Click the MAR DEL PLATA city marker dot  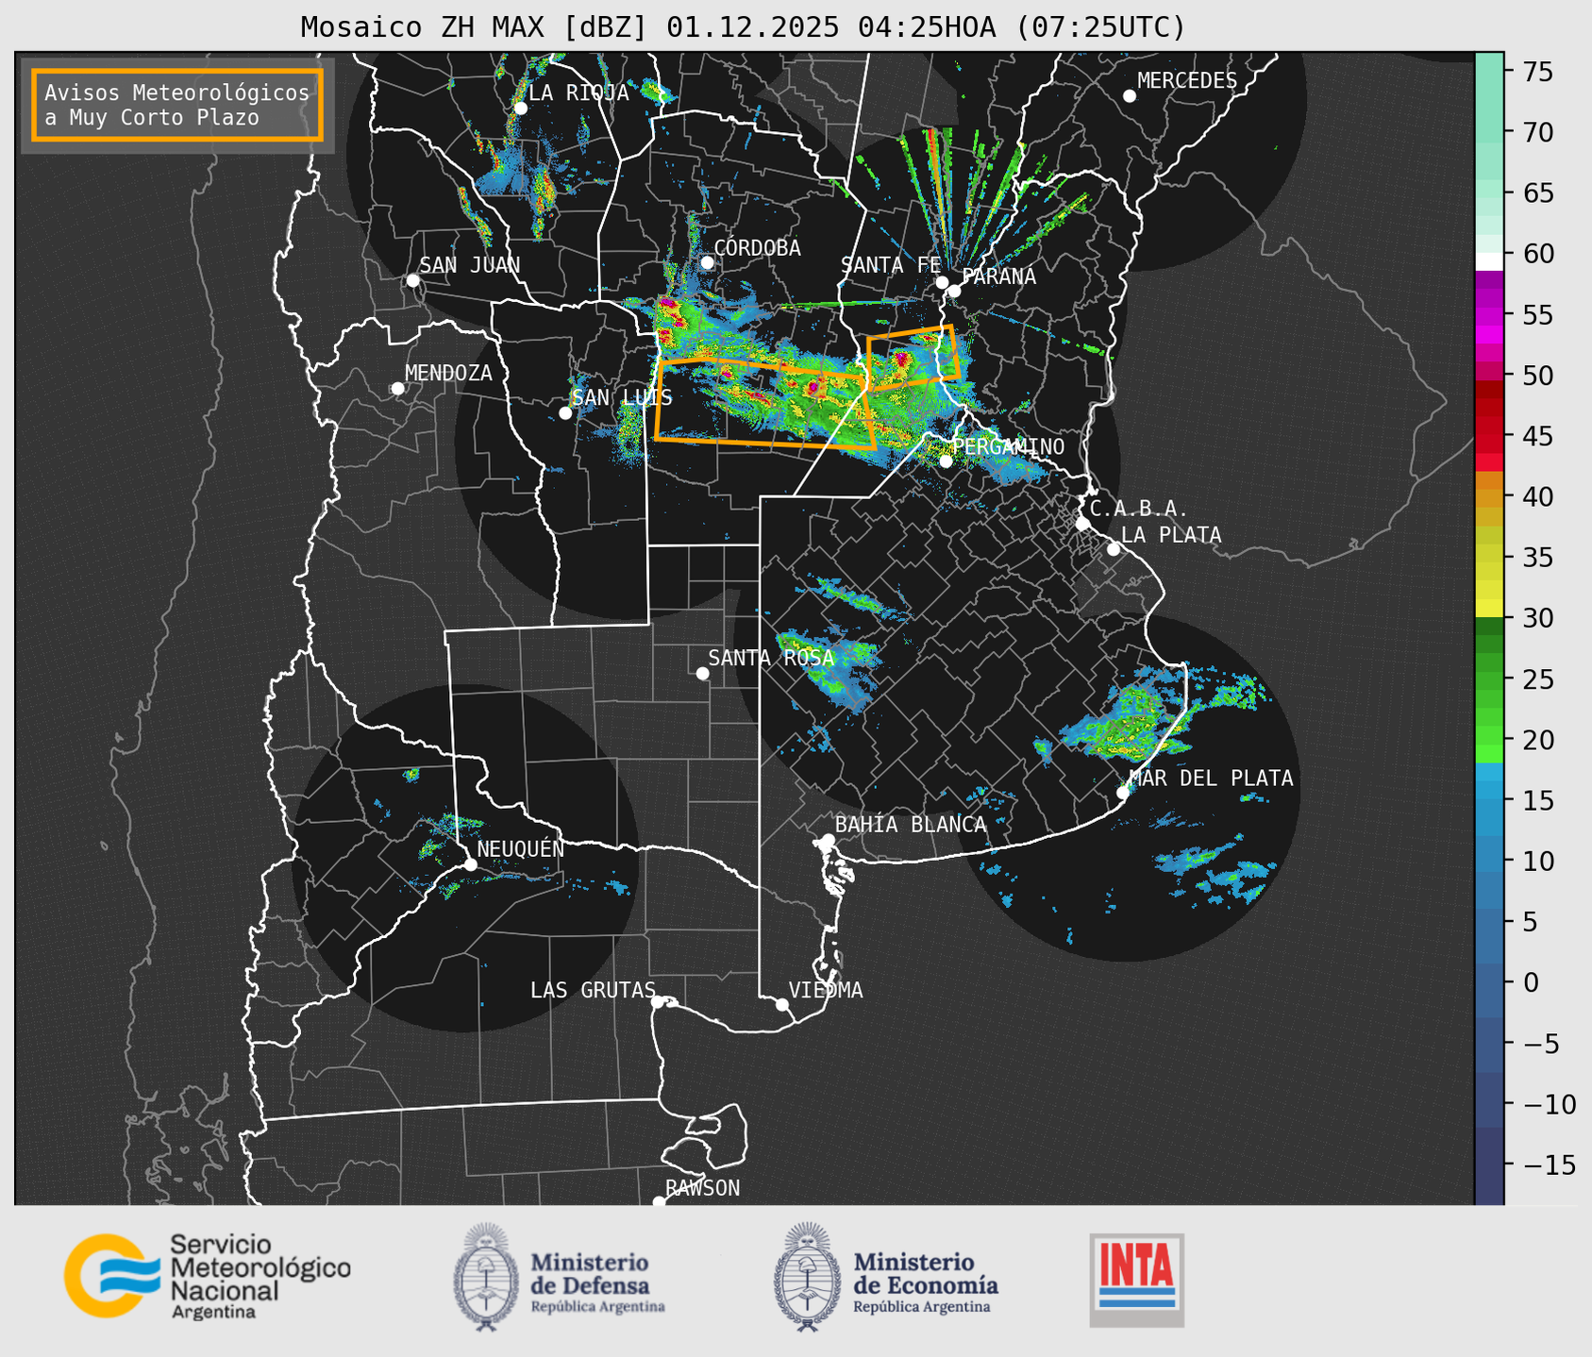(x=1123, y=793)
